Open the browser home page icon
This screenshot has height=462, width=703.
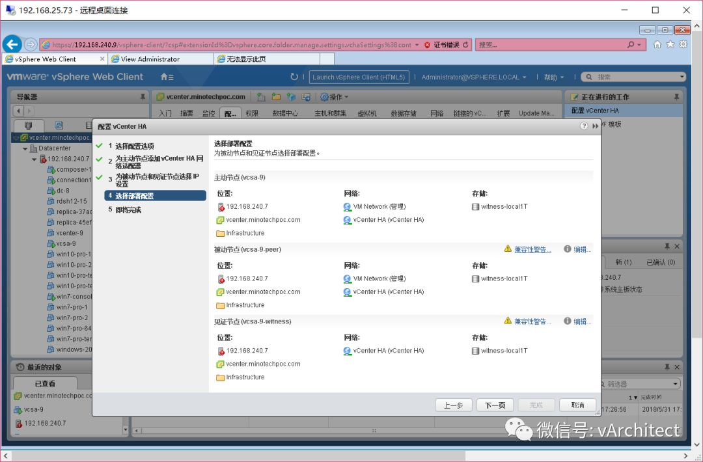pos(657,44)
